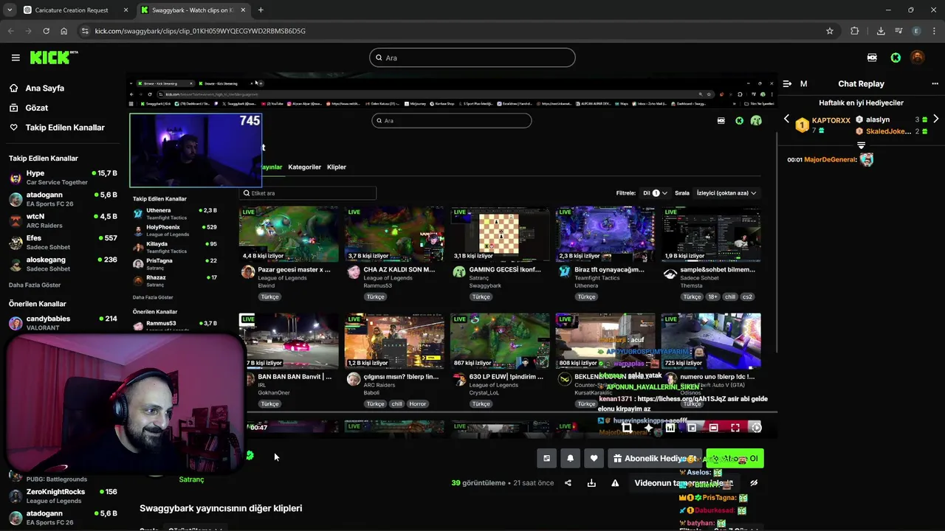Open Gözat in the sidebar
The width and height of the screenshot is (945, 531).
point(37,108)
